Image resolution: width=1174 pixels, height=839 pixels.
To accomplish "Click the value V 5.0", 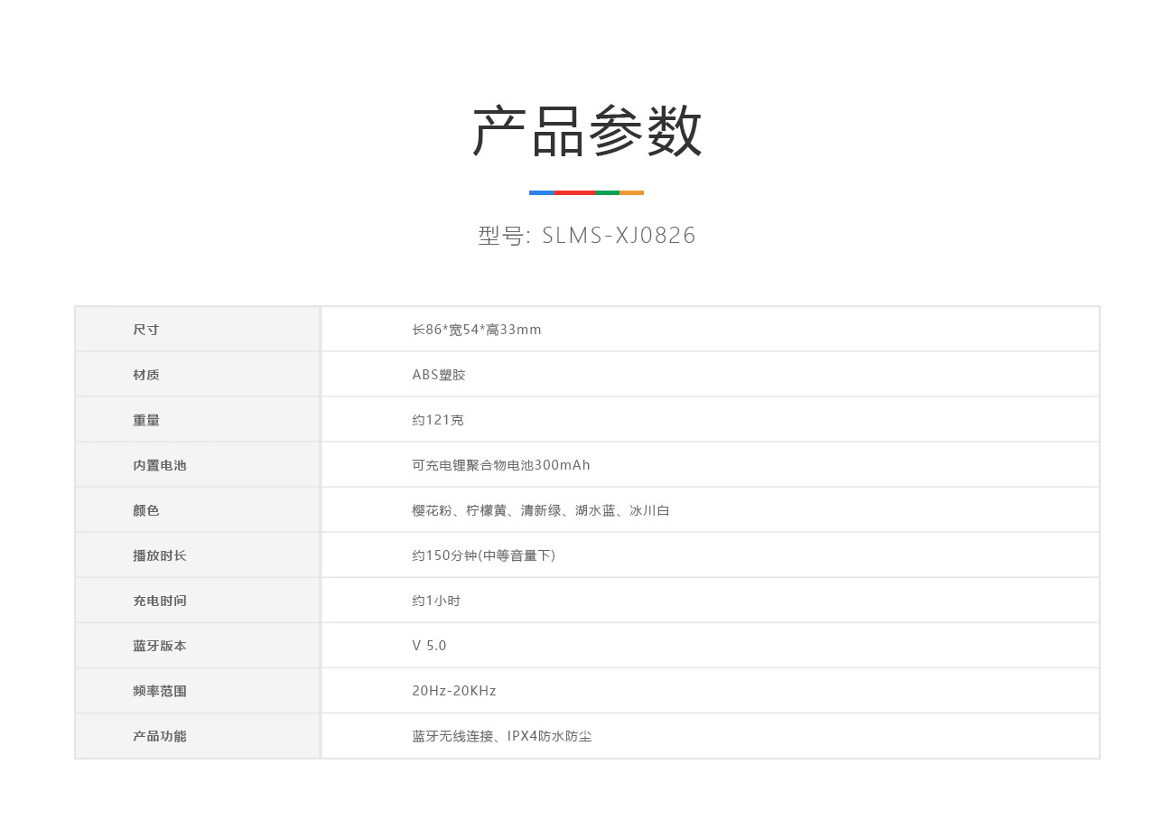I will click(x=429, y=646).
